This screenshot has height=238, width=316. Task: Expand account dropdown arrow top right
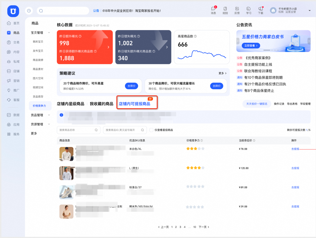pos(310,10)
